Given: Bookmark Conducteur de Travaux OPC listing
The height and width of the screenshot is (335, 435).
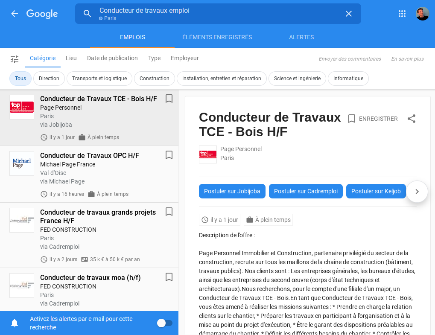Looking at the screenshot, I should tap(169, 155).
